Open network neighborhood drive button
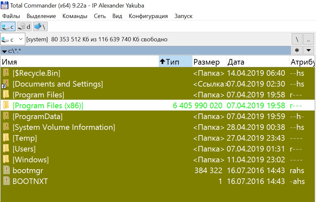The image size is (316, 202). point(40,27)
